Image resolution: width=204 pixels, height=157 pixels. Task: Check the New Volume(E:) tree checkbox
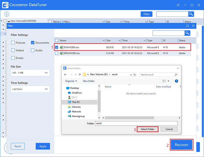tap(5, 21)
